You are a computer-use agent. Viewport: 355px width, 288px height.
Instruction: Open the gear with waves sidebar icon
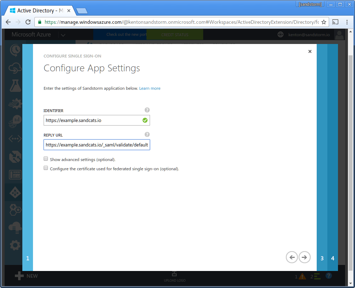click(x=15, y=104)
